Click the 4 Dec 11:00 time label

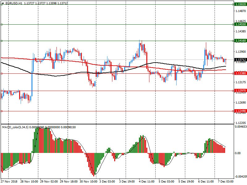click(x=147, y=181)
